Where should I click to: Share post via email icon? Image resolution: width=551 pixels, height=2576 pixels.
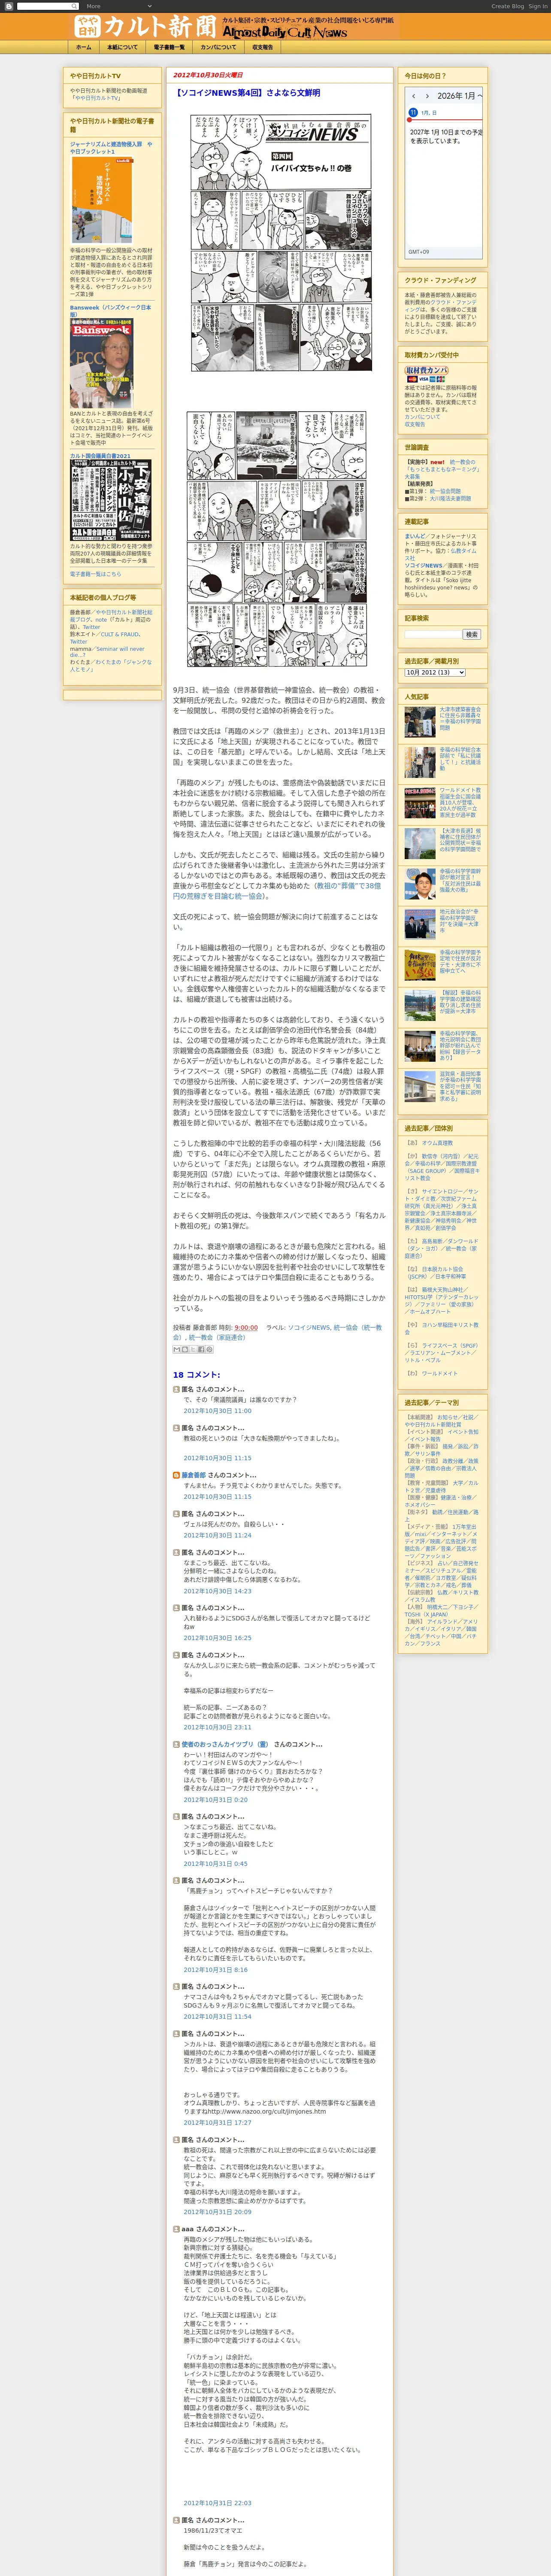(x=176, y=1349)
